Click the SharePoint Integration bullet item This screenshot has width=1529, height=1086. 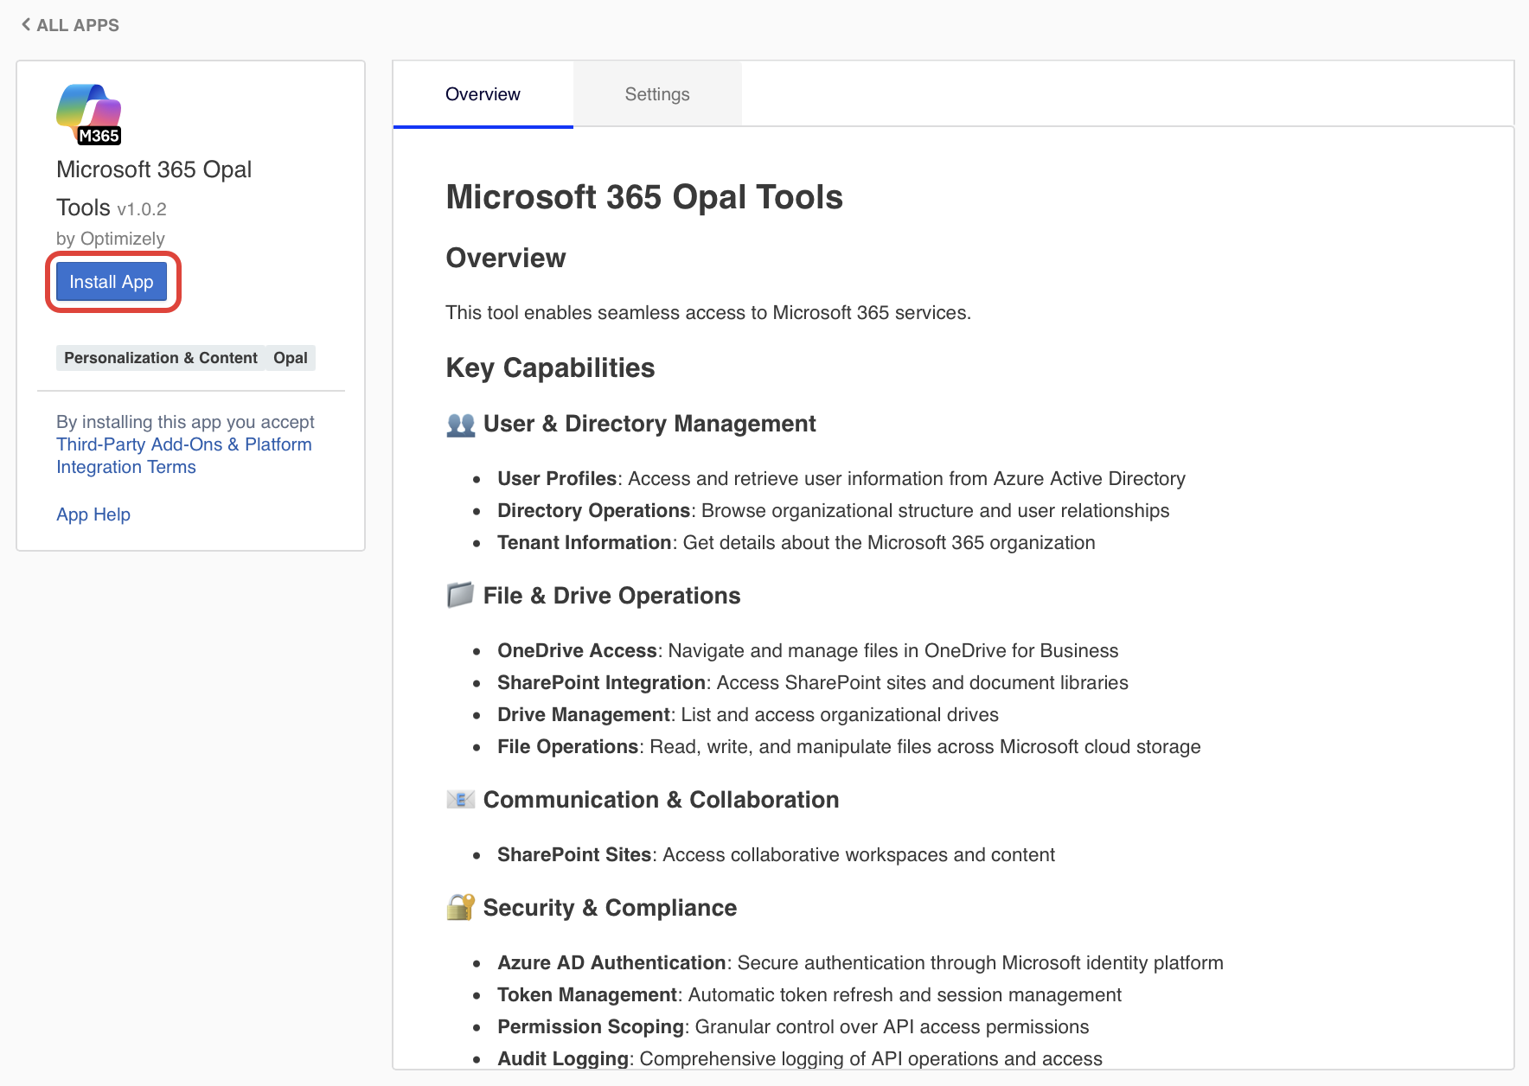[x=812, y=682]
